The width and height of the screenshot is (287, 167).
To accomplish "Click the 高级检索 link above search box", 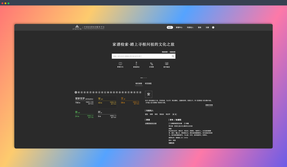I will [165, 52].
